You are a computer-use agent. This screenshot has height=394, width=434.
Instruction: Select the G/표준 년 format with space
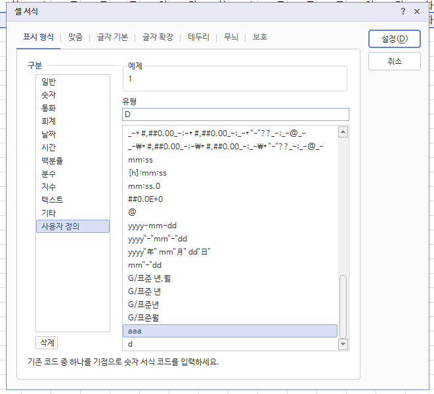pyautogui.click(x=230, y=291)
